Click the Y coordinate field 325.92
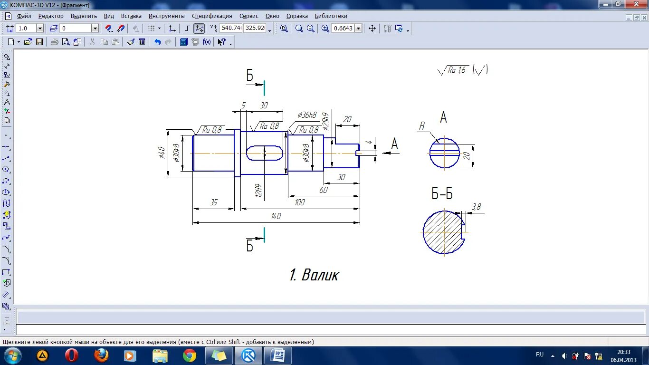The width and height of the screenshot is (649, 365). point(255,29)
